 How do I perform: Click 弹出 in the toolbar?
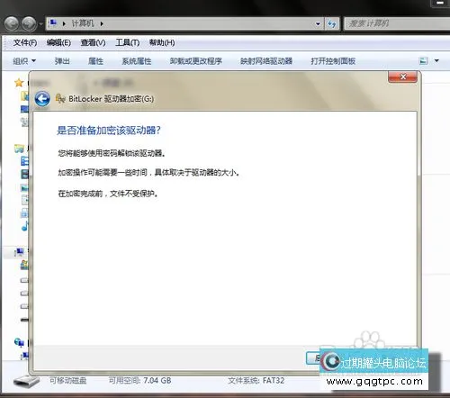pos(62,61)
